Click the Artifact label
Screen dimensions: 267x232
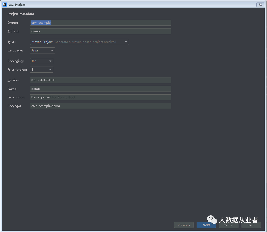point(13,31)
